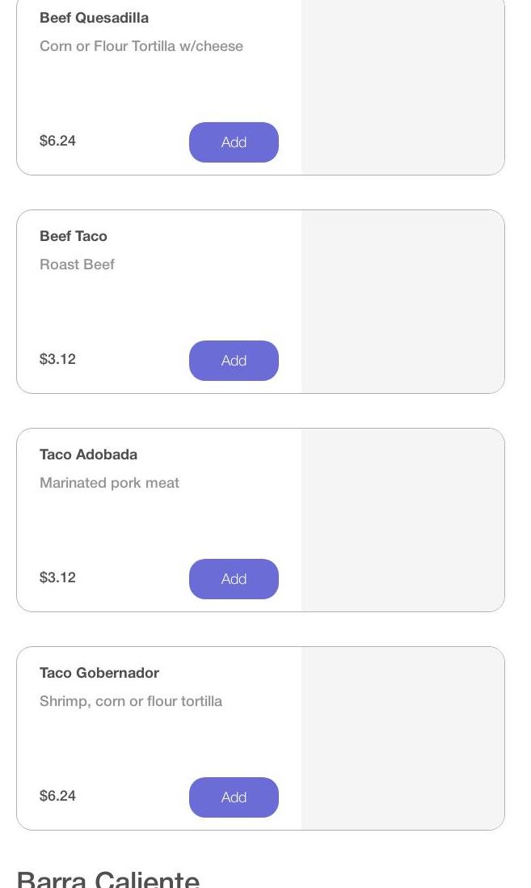Click the 'Roast Beef' description text
531x888 pixels.
(77, 264)
